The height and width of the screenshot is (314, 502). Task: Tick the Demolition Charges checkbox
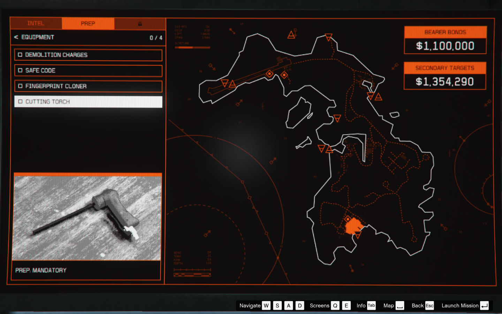tap(20, 55)
